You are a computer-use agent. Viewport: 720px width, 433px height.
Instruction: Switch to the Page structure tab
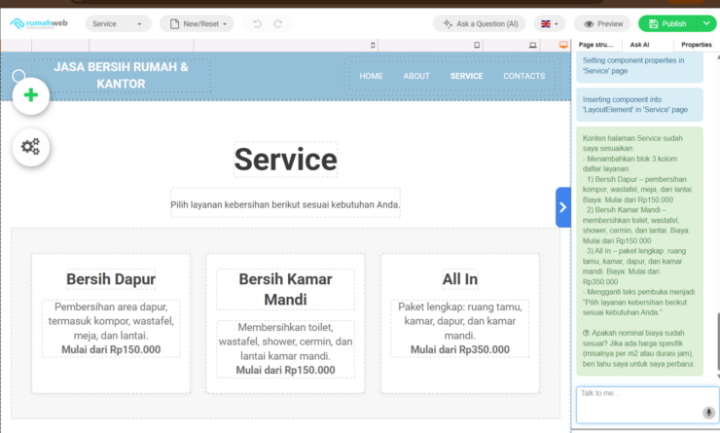pos(595,45)
